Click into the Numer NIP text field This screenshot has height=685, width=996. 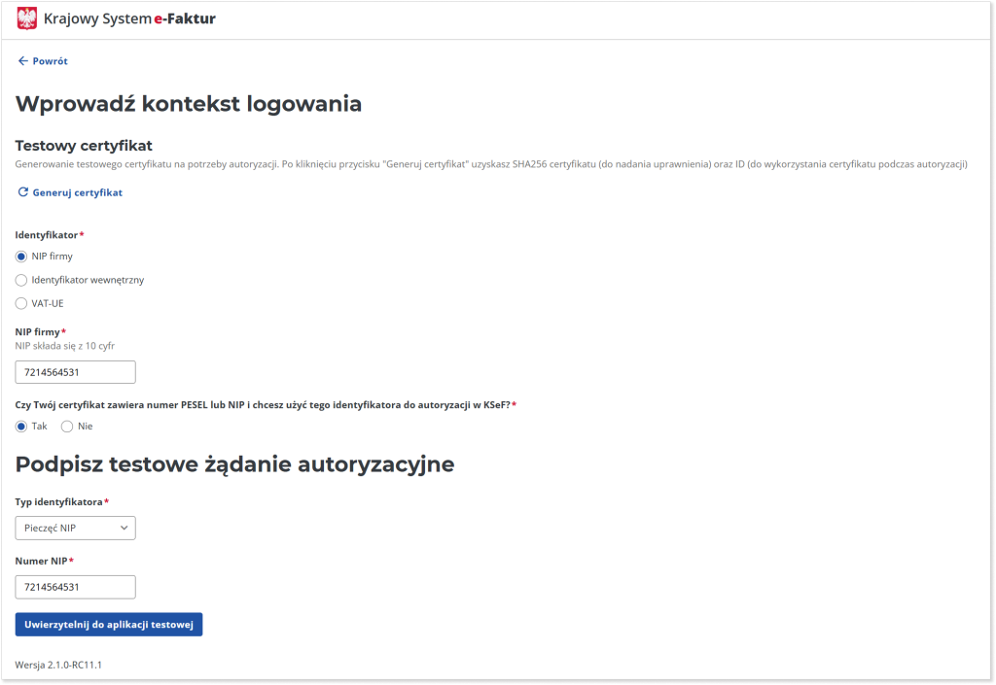click(75, 587)
